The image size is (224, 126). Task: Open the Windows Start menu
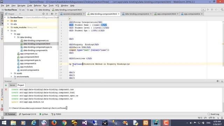point(4,123)
